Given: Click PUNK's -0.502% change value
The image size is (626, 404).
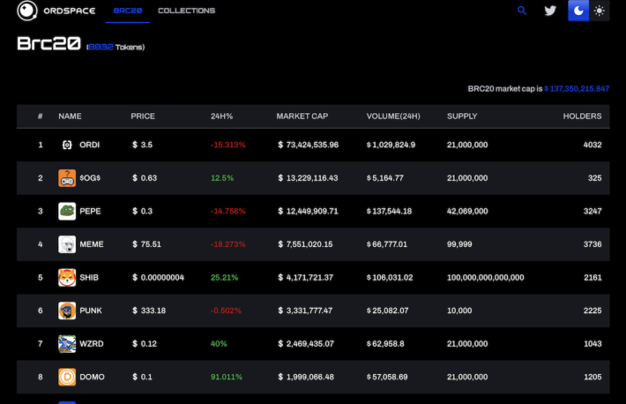Looking at the screenshot, I should tap(226, 310).
